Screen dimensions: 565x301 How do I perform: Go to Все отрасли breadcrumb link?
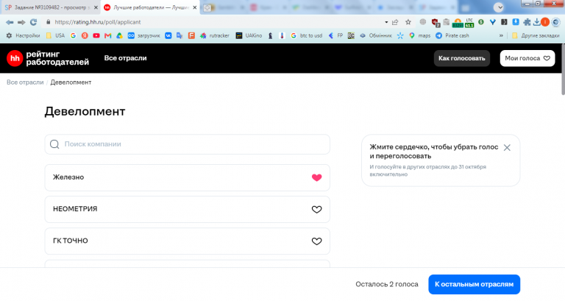tap(25, 82)
